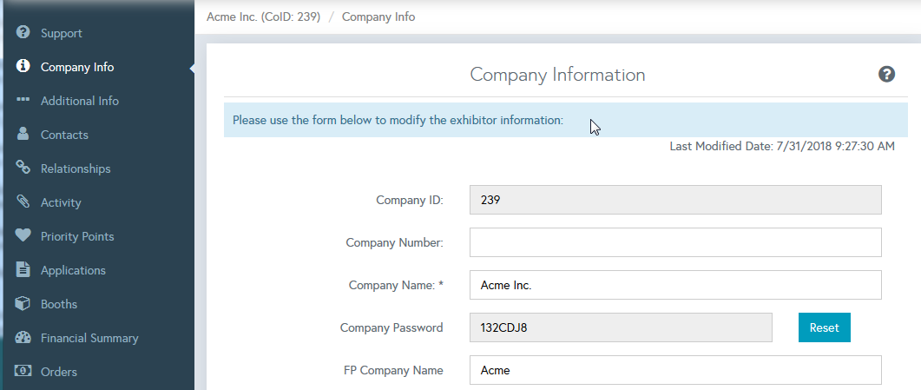Screen dimensions: 921x390
Task: Click the FP Company Name field
Action: pos(674,370)
